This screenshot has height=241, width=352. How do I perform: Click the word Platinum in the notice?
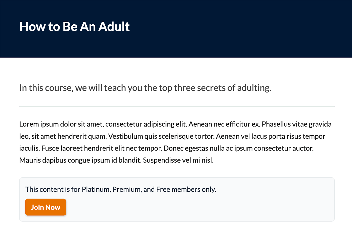(94, 189)
